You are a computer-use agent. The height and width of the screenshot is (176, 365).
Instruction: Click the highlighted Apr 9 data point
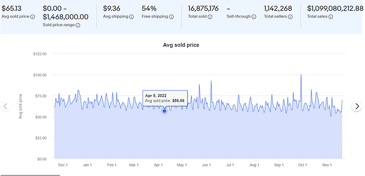(x=164, y=111)
